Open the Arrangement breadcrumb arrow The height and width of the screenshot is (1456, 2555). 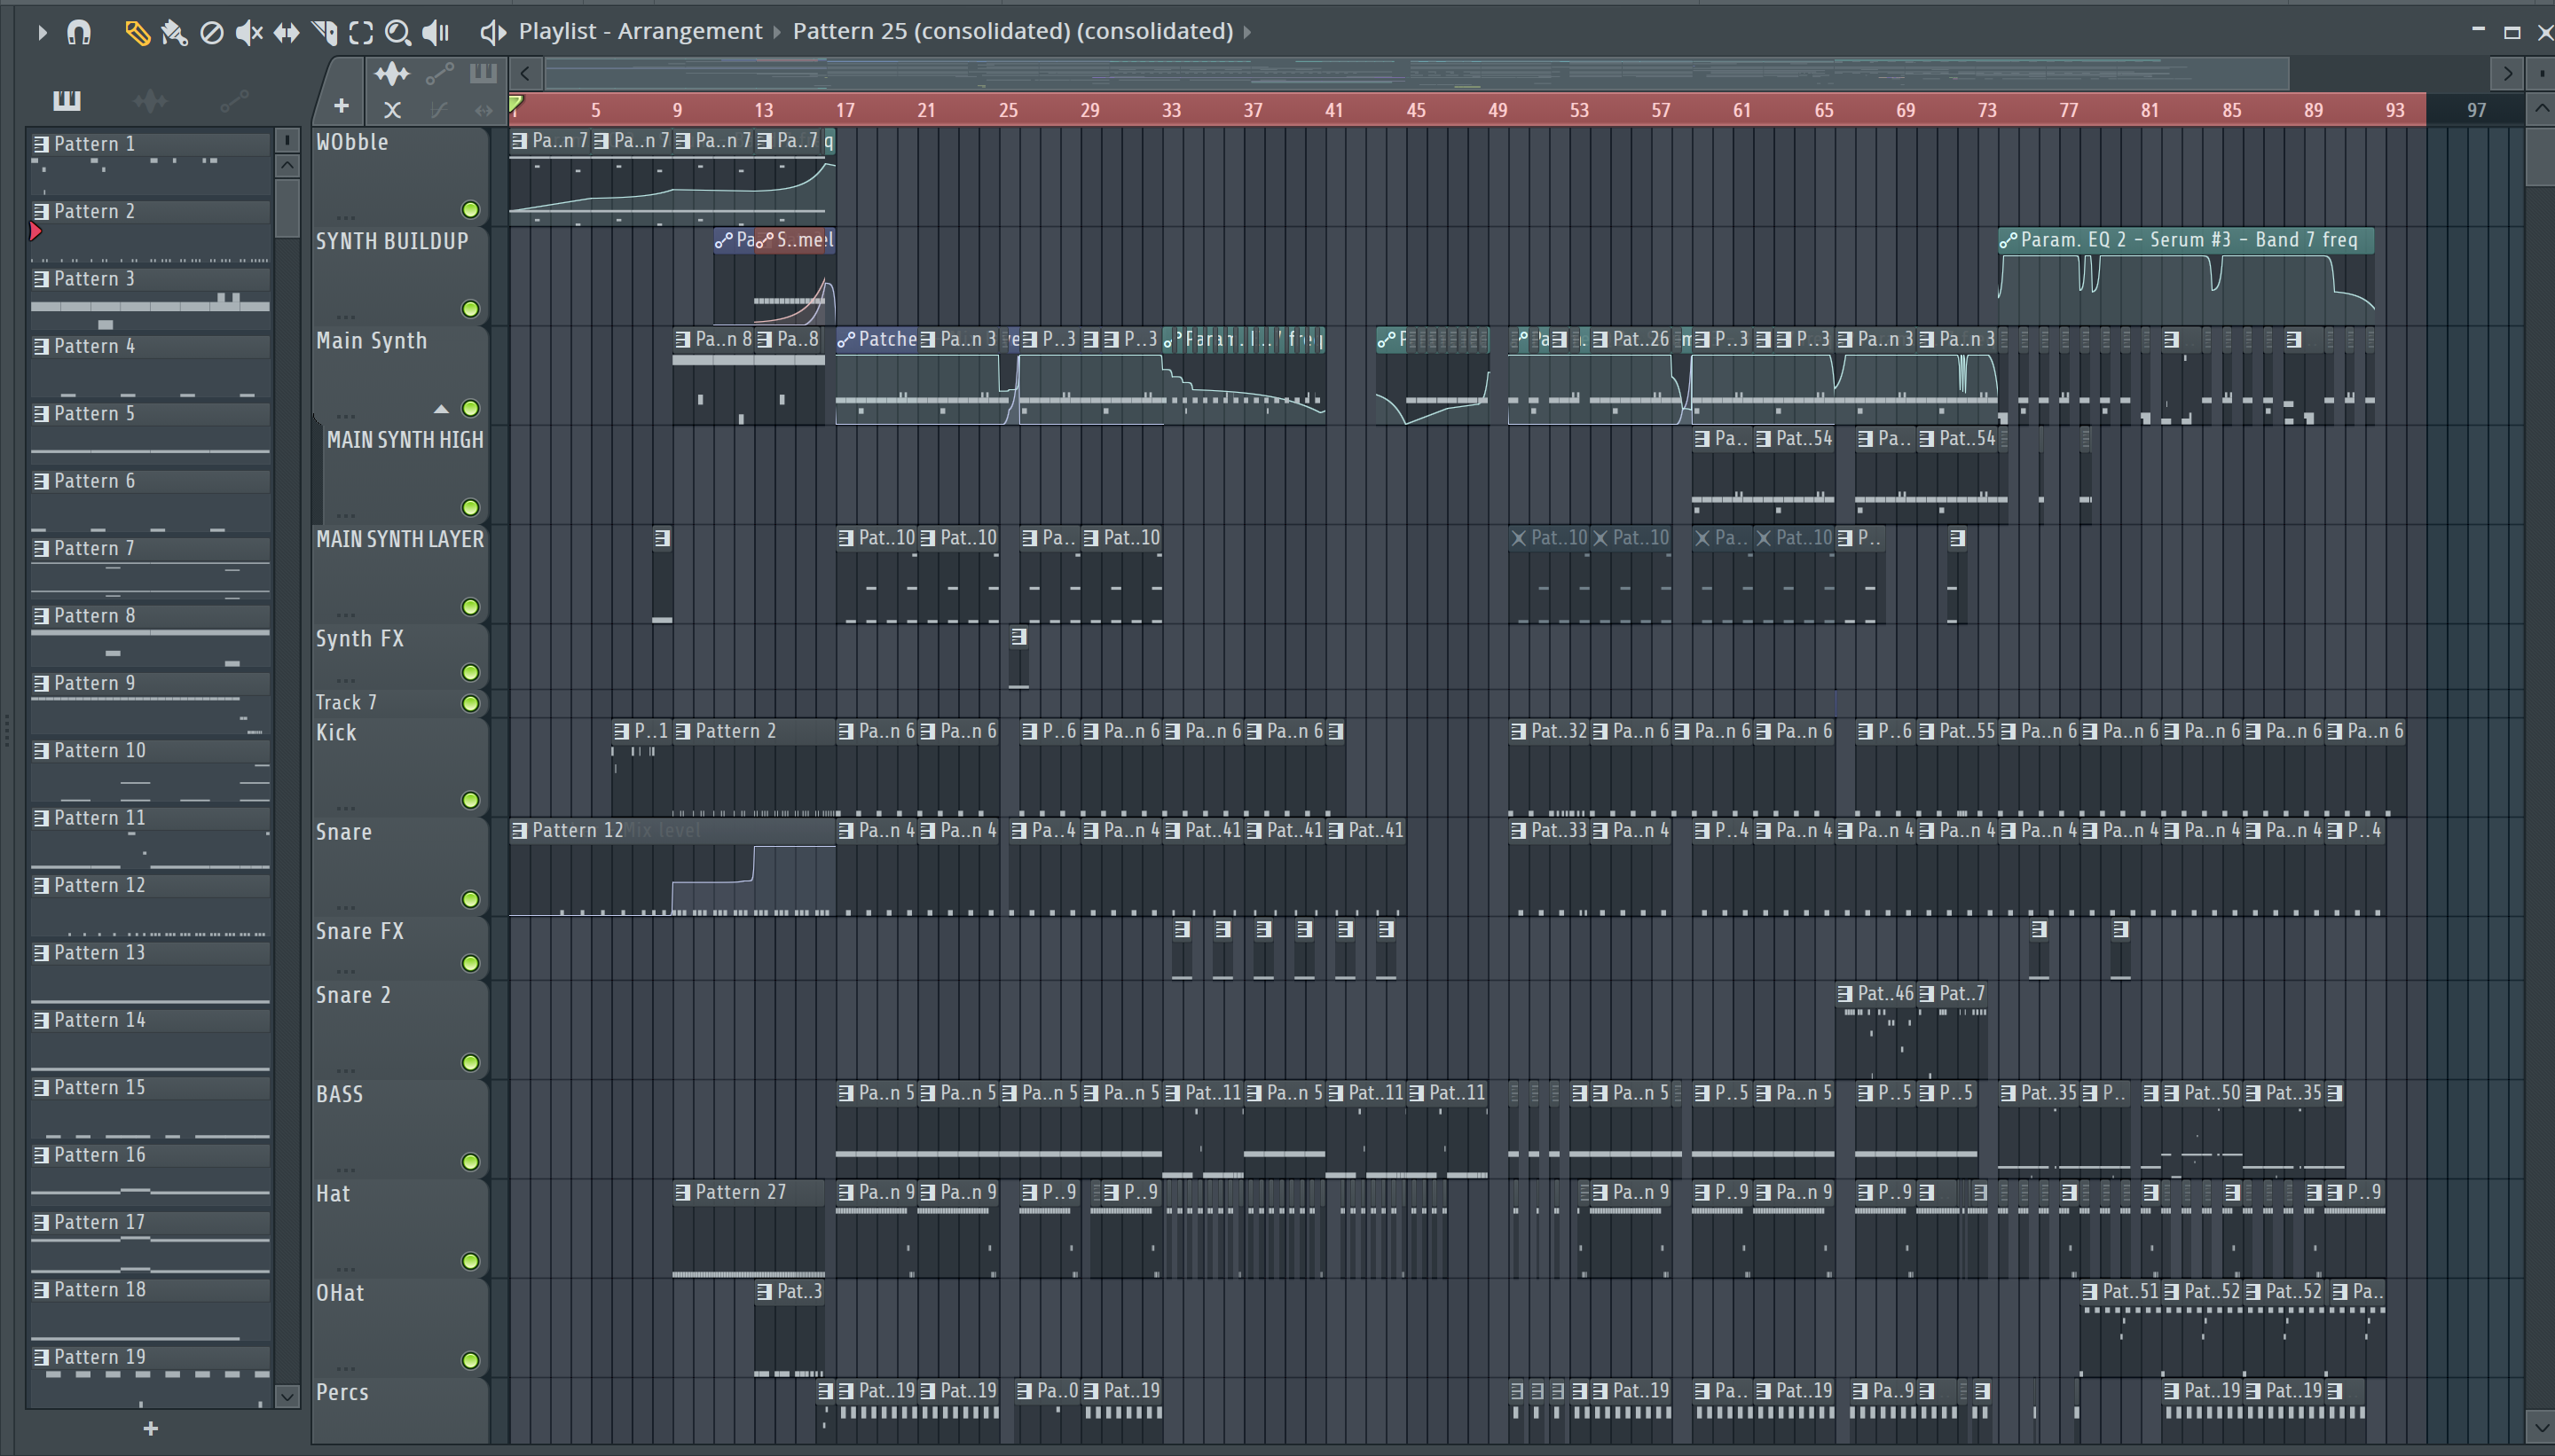click(776, 32)
